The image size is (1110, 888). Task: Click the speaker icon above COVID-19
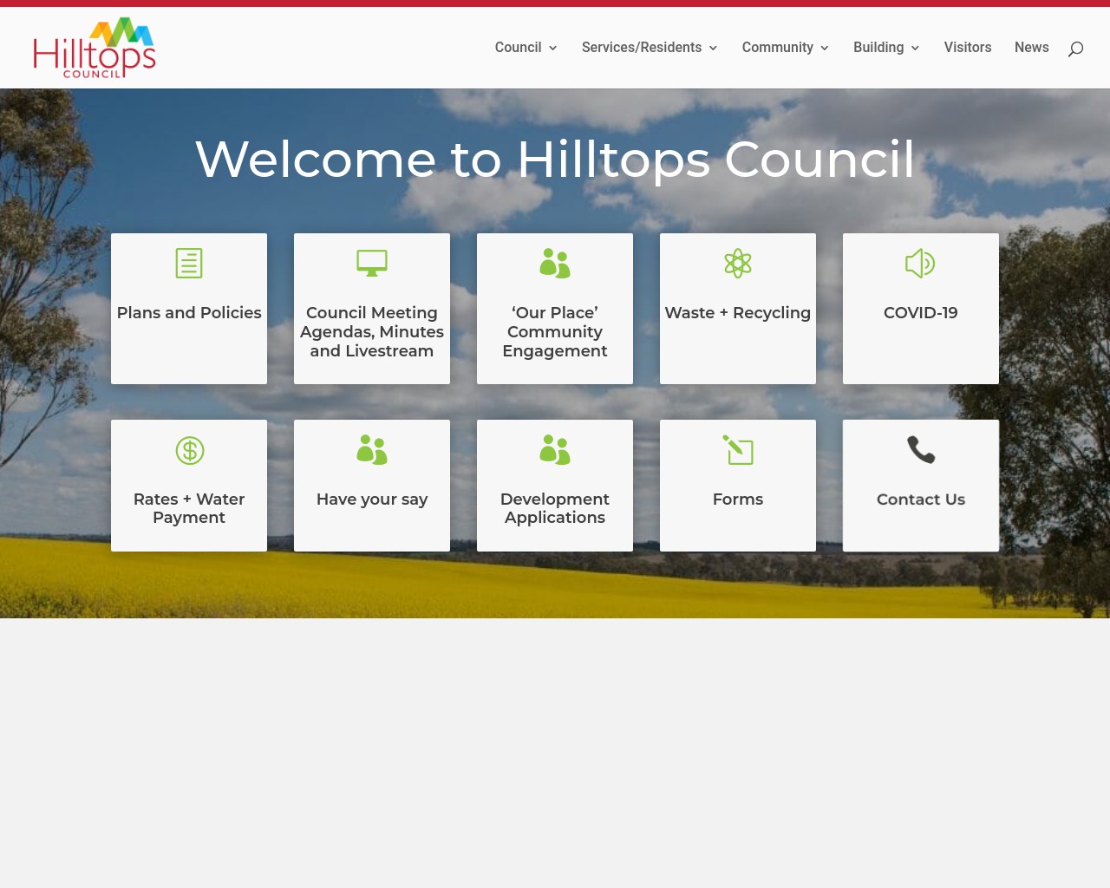pos(920,263)
